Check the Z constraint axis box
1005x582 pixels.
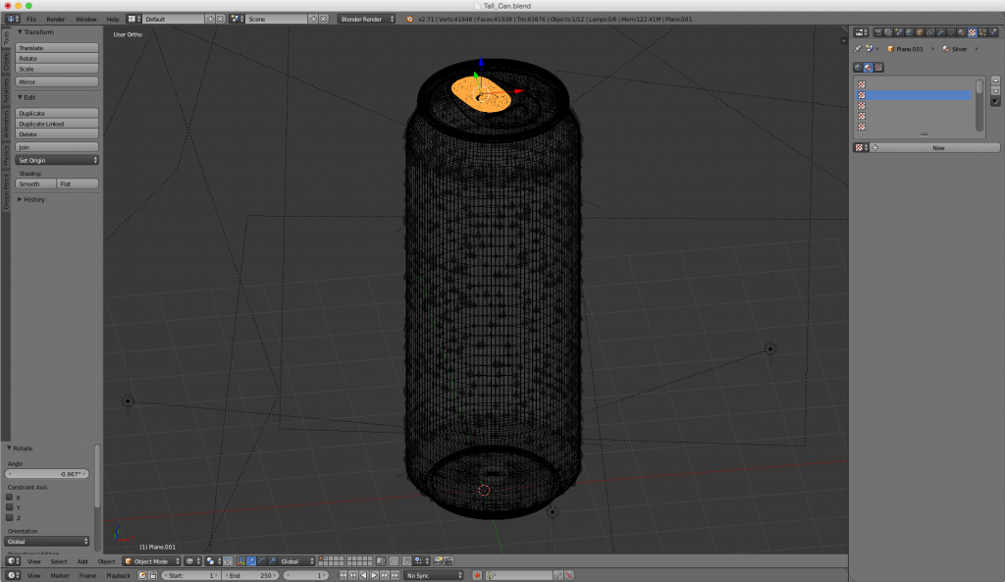point(10,517)
